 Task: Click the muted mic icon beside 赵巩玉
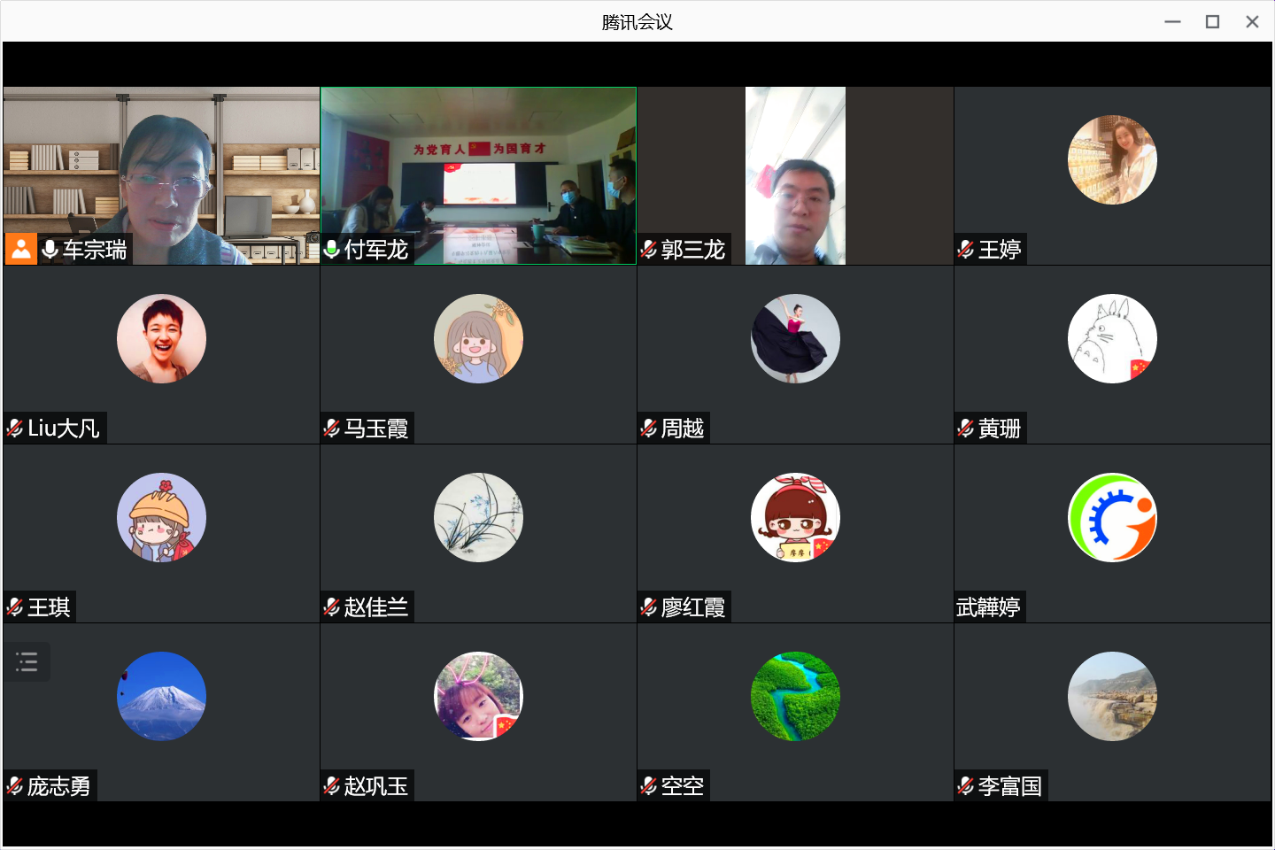(332, 786)
